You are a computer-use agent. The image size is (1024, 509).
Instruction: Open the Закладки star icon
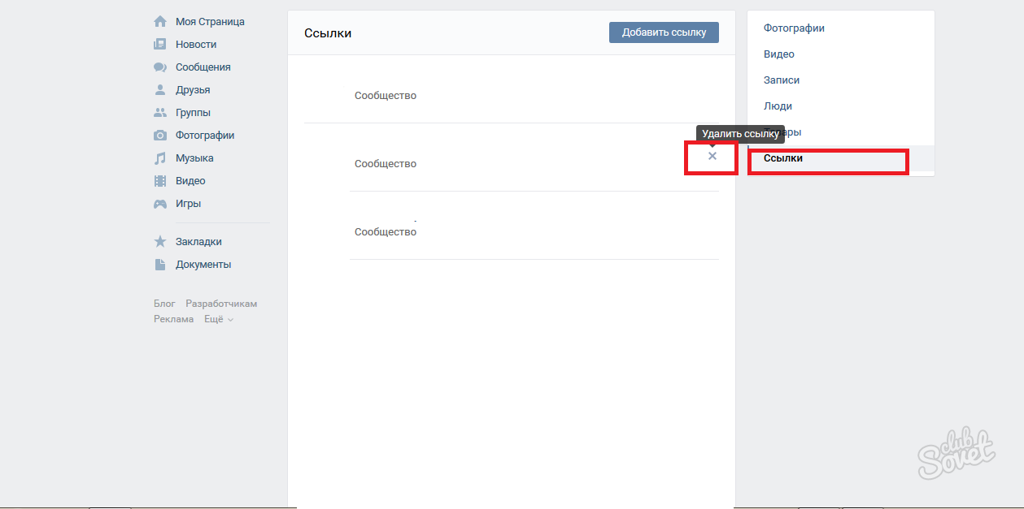point(160,242)
